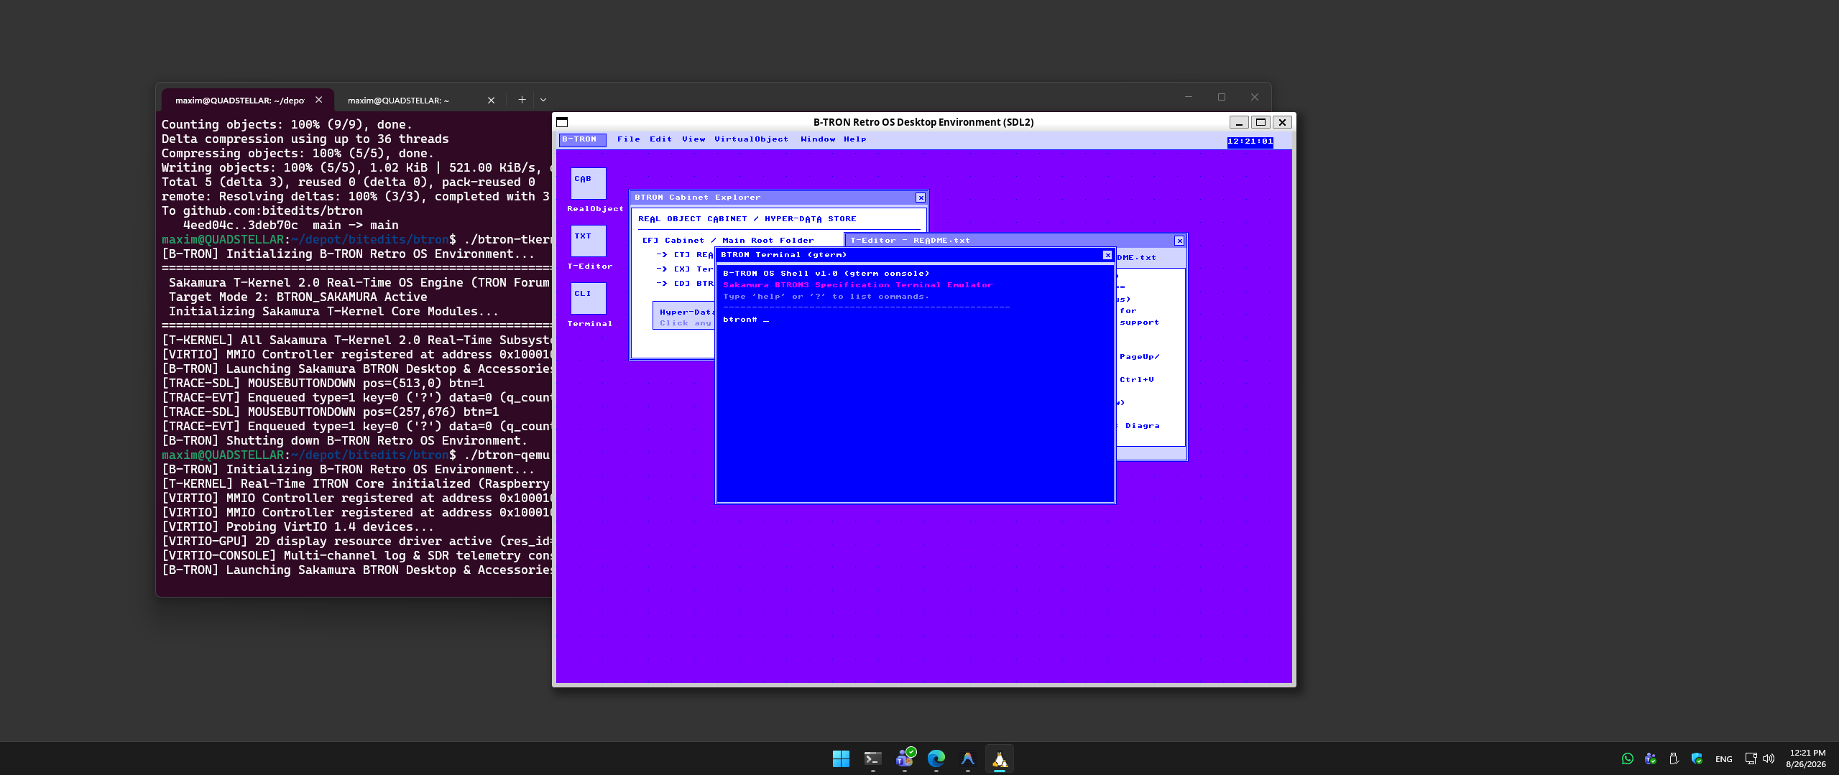
Task: Open the File menu in B-TRON
Action: pyautogui.click(x=629, y=139)
